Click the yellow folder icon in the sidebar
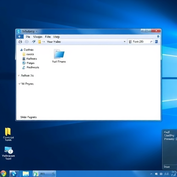Screen dimensions: 177x177 (x=24, y=54)
